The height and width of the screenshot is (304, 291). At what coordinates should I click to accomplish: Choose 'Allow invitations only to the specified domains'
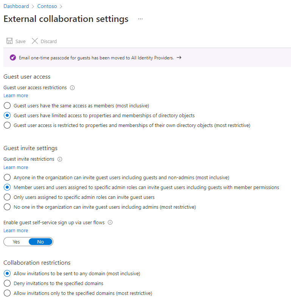7,293
